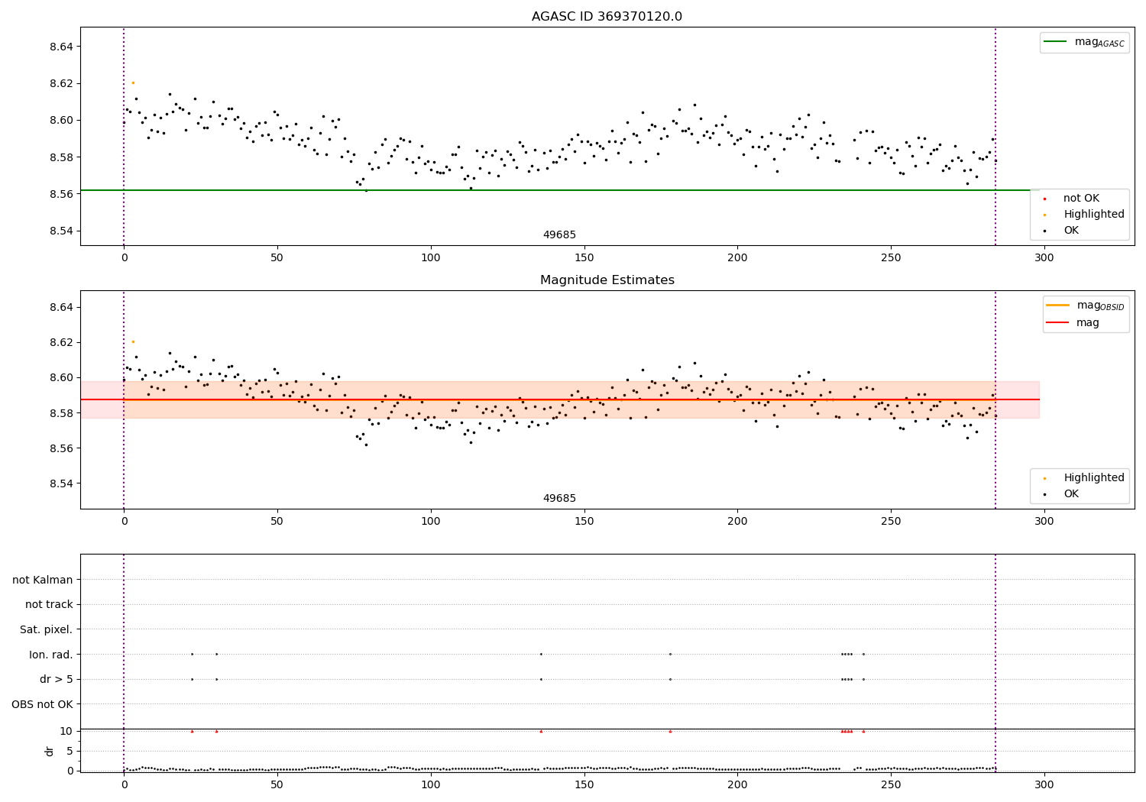
Task: Select the mag OBSID legend entry in middle plot
Action: click(x=1086, y=306)
